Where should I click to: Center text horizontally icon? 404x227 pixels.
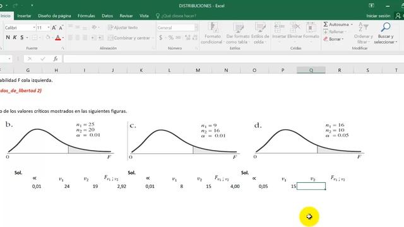pyautogui.click(x=78, y=38)
